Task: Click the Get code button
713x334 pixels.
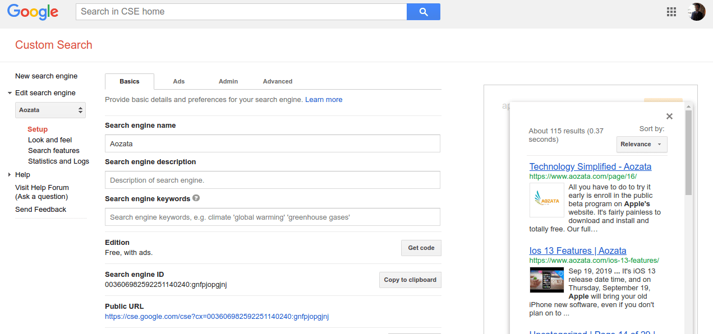Action: 421,248
